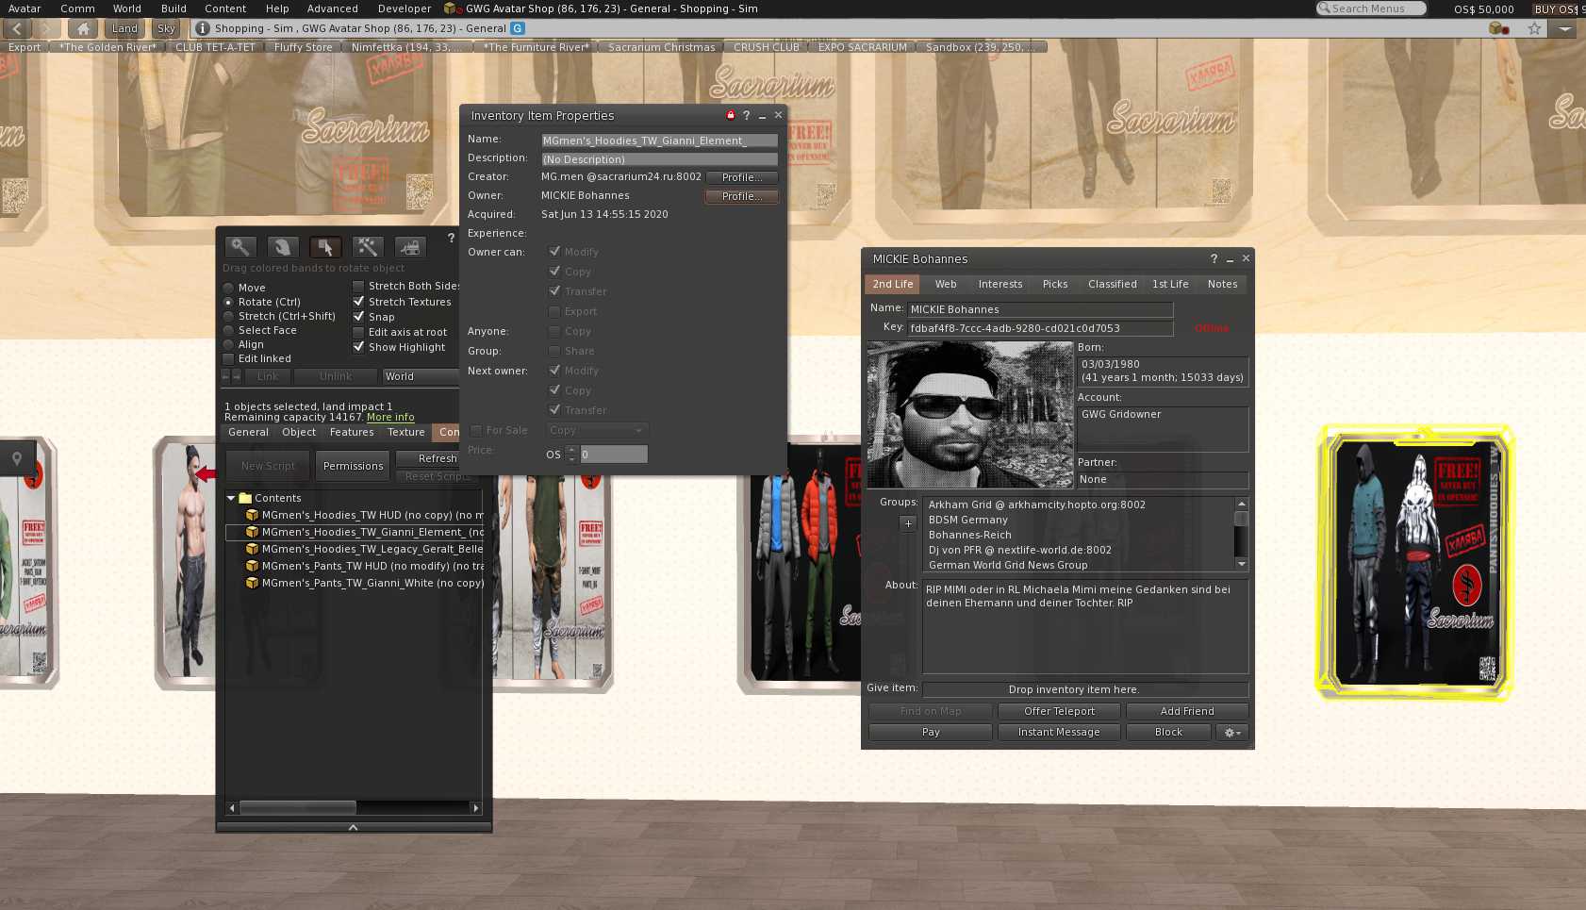Click lock icon in Inventory Item Properties title
The height and width of the screenshot is (910, 1586).
730,115
